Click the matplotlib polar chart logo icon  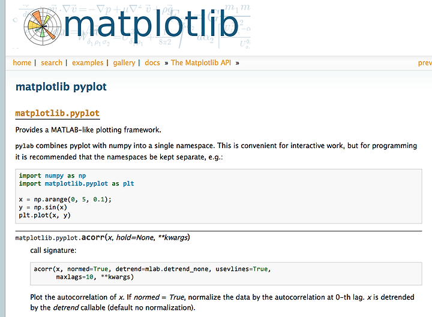tap(43, 27)
